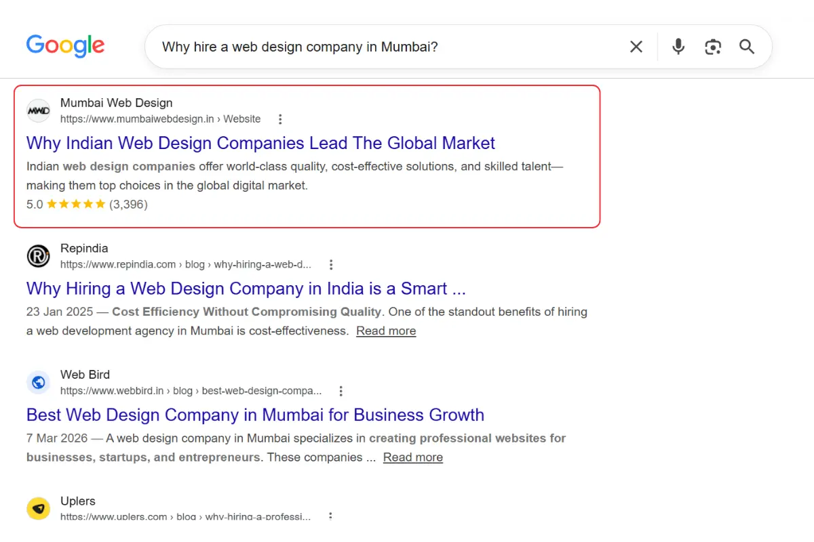Click the Web Bird globe favicon
814x542 pixels.
point(39,382)
